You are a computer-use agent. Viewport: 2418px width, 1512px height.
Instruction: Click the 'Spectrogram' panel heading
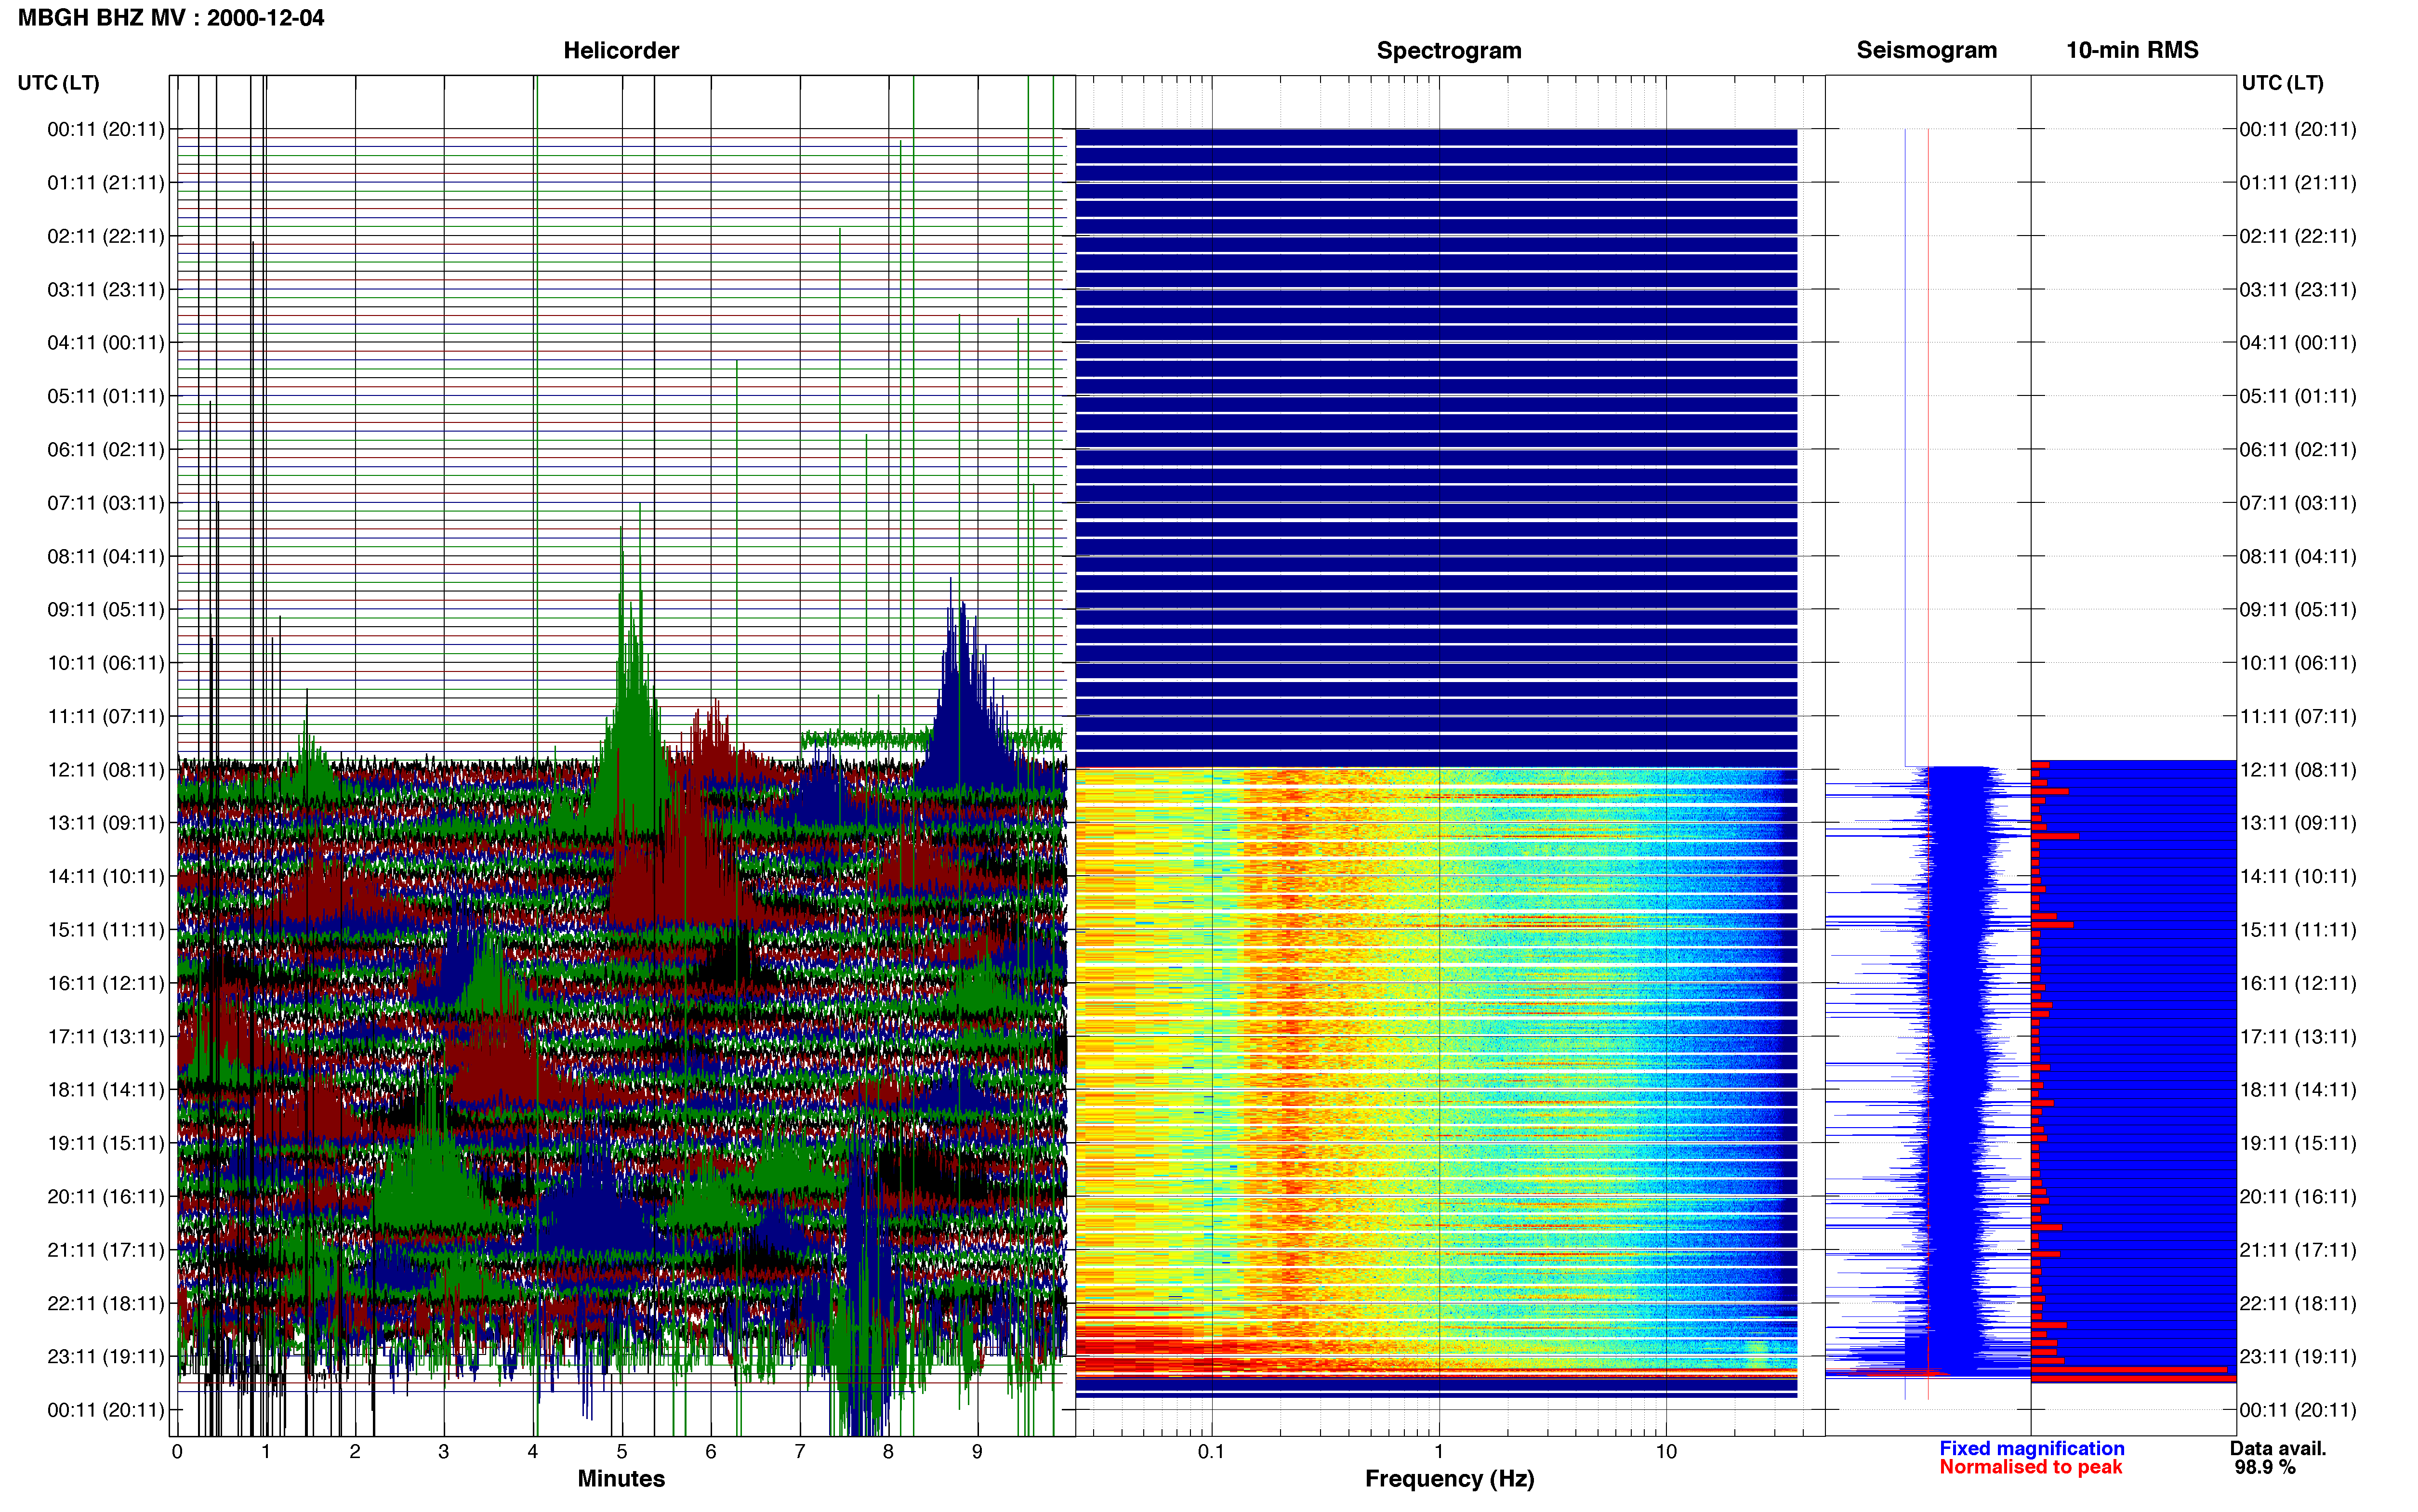pyautogui.click(x=1449, y=50)
